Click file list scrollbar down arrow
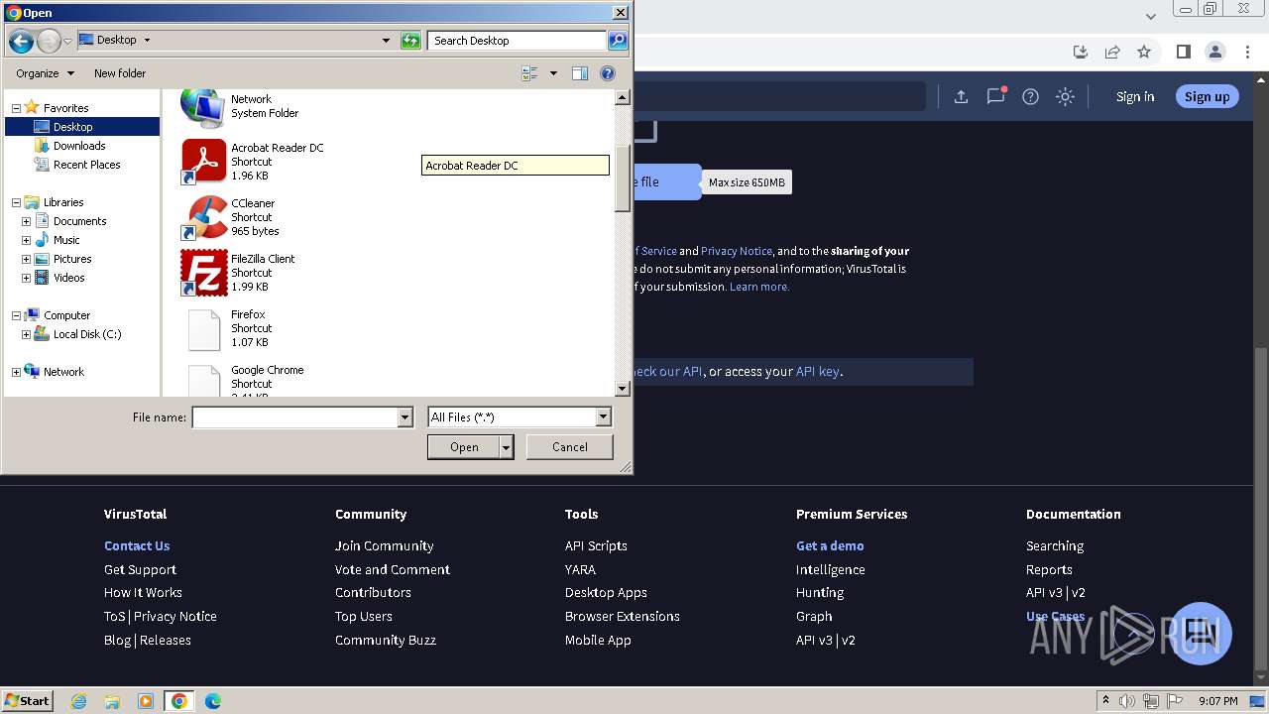This screenshot has width=1269, height=714. click(x=623, y=389)
